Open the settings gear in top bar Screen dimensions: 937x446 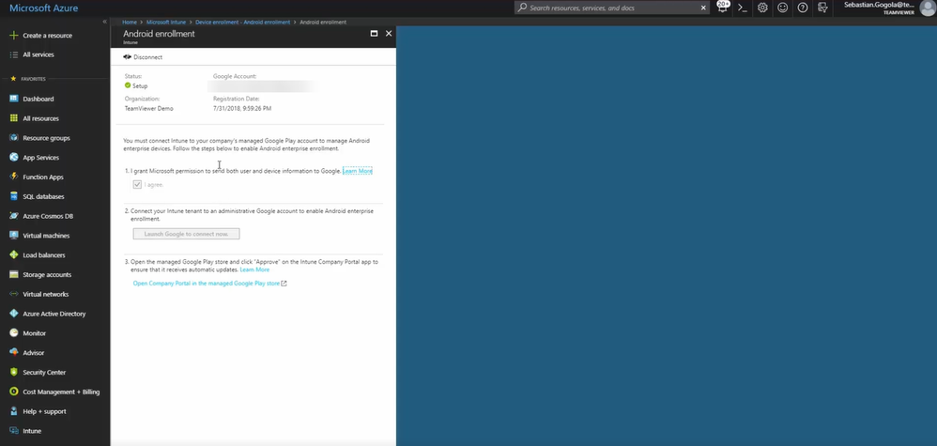[762, 8]
